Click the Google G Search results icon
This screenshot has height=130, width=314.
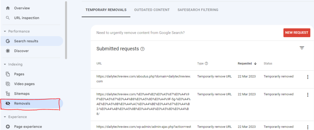click(8, 41)
